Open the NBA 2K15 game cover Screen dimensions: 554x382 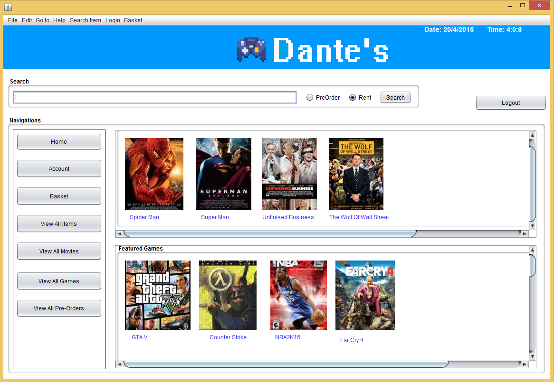tap(298, 295)
